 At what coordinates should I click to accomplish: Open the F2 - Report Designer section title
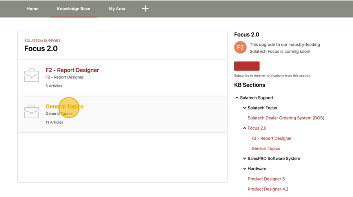(x=72, y=70)
